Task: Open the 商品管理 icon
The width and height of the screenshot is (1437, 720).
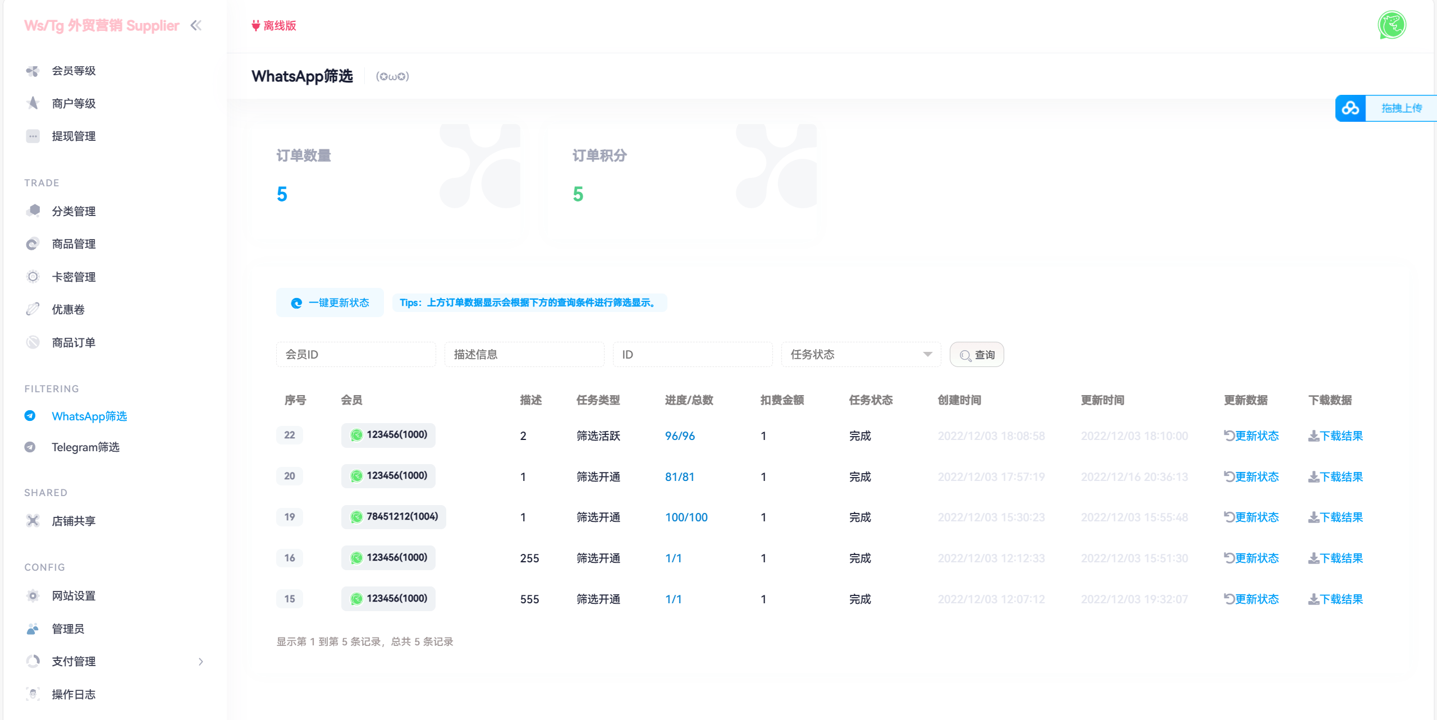Action: [33, 244]
